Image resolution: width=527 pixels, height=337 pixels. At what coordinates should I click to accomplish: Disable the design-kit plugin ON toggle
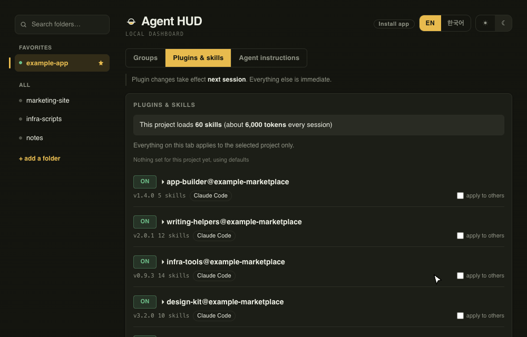[x=145, y=302]
